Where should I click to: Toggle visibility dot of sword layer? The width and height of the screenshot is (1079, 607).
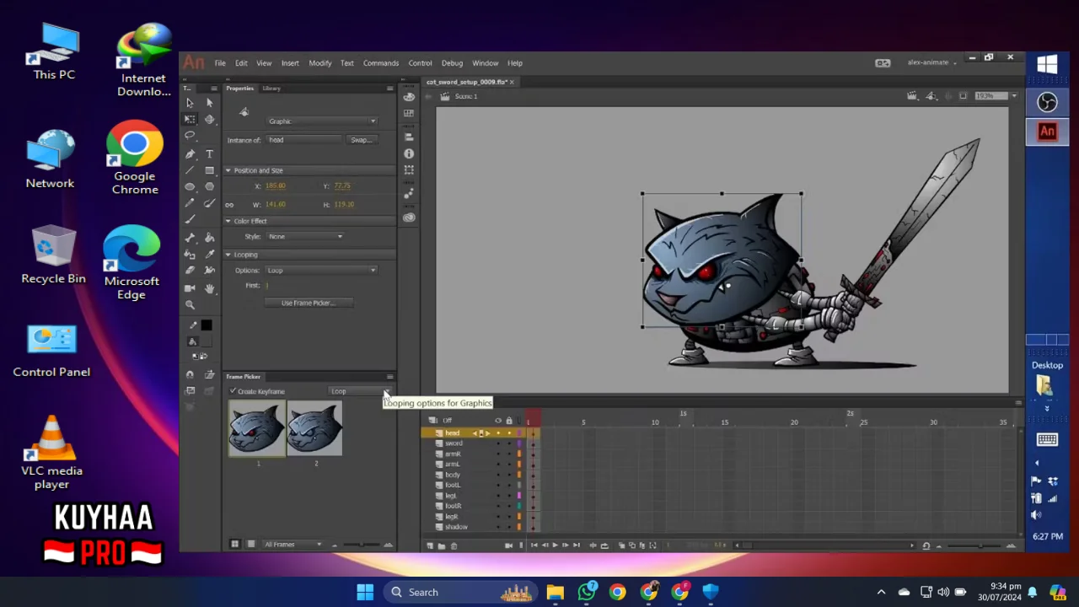[498, 443]
